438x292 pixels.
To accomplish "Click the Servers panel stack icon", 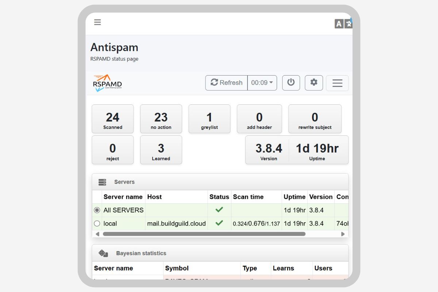I will (102, 182).
